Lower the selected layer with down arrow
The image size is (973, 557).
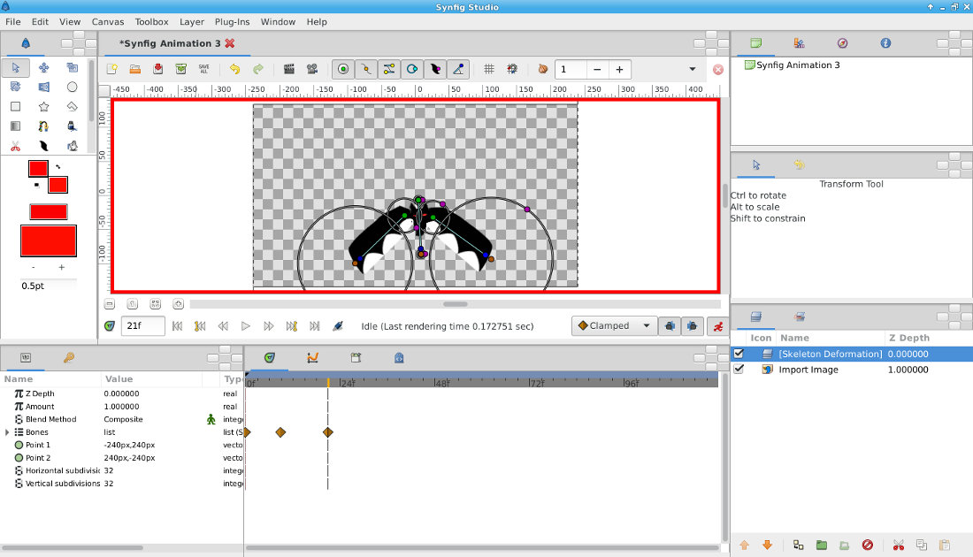pyautogui.click(x=767, y=546)
